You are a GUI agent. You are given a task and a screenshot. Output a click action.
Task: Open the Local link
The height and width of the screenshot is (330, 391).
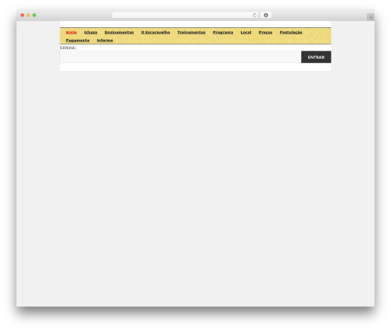point(246,32)
